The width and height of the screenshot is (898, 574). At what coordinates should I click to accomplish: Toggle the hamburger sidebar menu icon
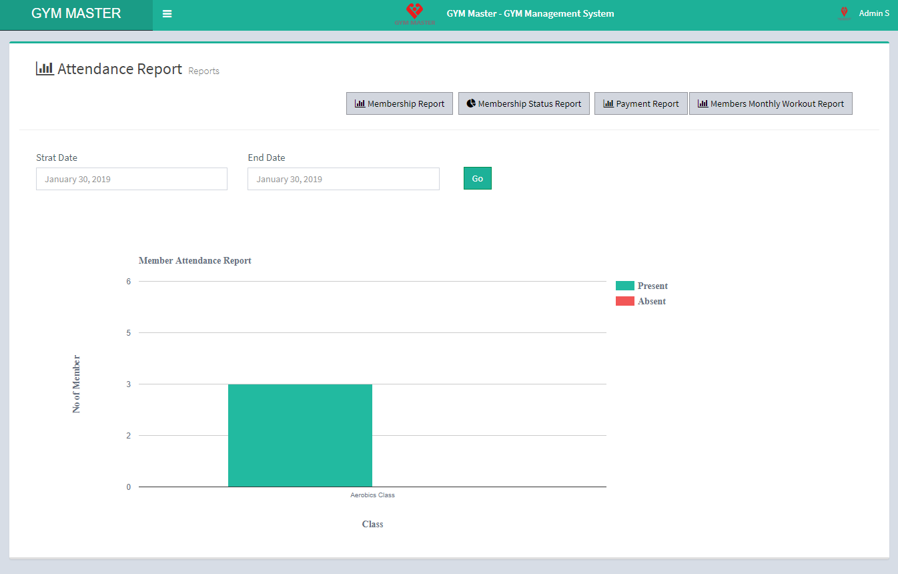(167, 14)
